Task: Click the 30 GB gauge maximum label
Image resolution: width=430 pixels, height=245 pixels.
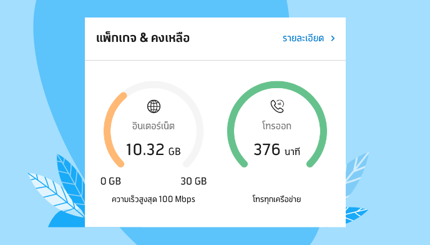Action: click(193, 181)
